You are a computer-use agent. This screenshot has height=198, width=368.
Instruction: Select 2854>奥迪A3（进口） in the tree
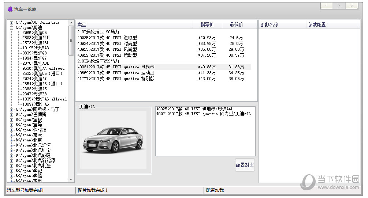[42, 84]
